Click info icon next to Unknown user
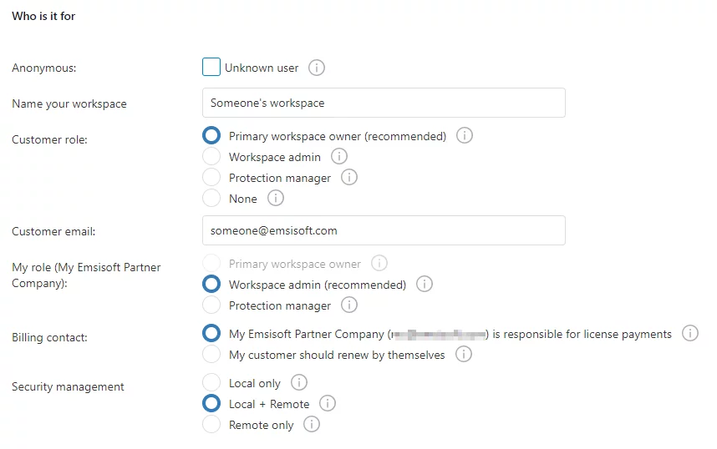Viewport: 717px width, 449px height. point(317,68)
